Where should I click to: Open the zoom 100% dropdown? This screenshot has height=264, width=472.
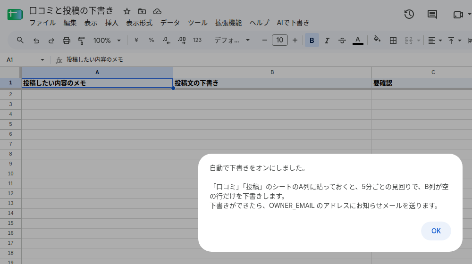(x=107, y=40)
